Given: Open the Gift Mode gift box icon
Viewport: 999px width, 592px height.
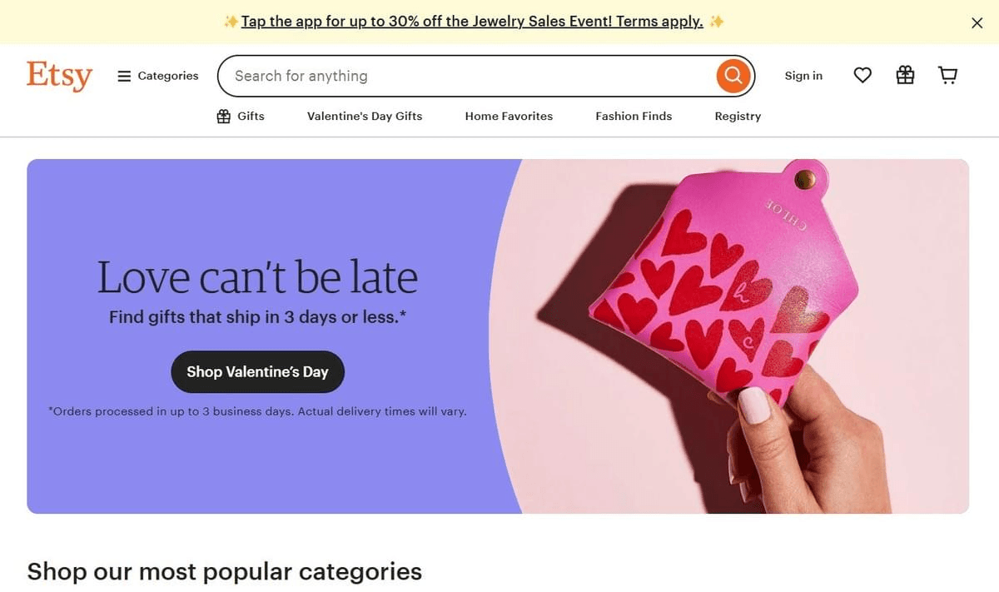Looking at the screenshot, I should 905,76.
